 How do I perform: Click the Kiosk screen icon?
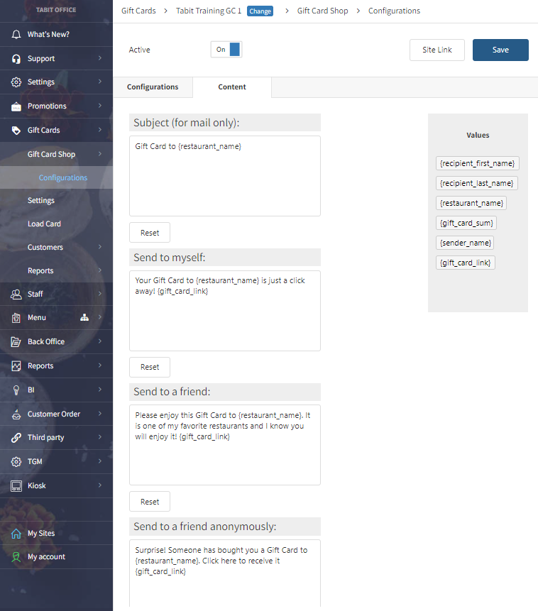[x=16, y=486]
